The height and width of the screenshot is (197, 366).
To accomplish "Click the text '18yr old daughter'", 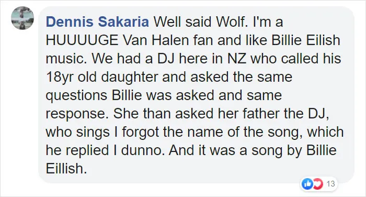I will tap(102, 77).
